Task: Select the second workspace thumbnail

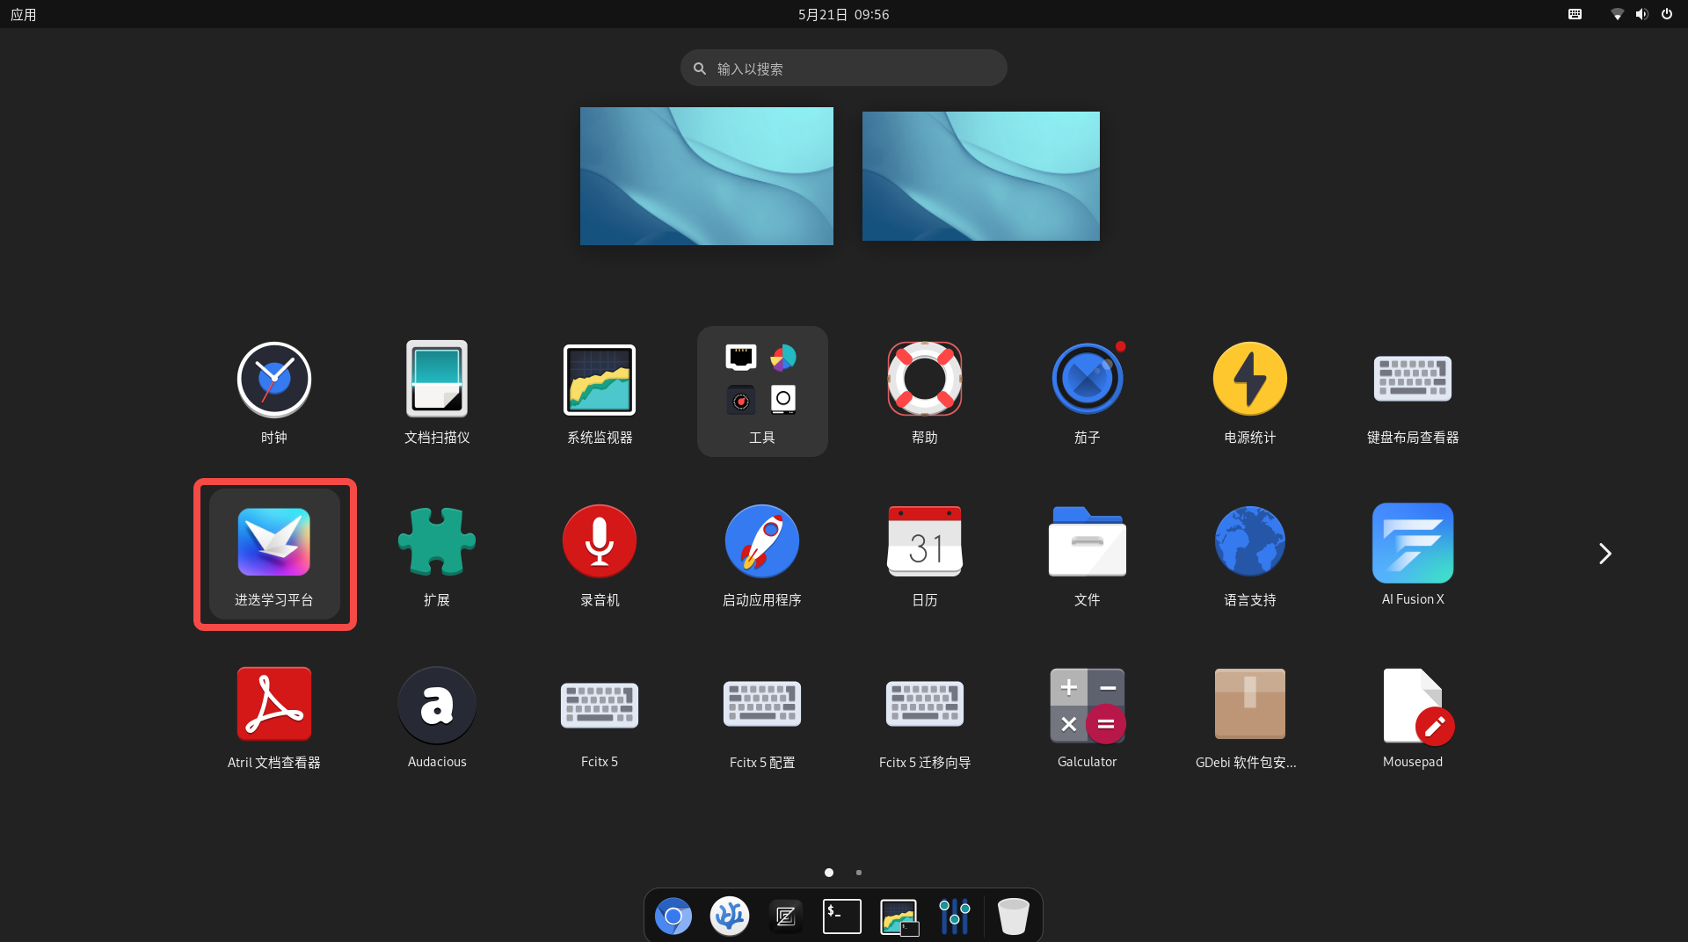Action: coord(981,176)
